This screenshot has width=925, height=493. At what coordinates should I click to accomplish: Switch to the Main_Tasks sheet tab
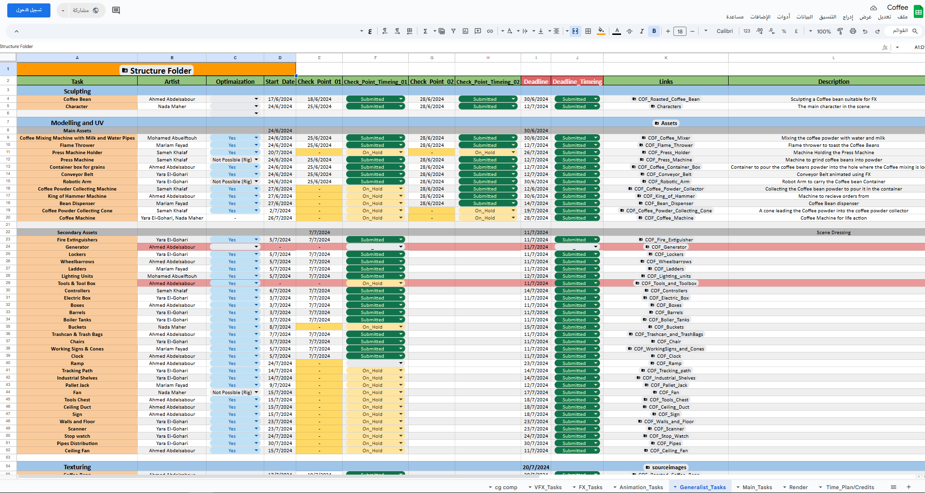(757, 487)
